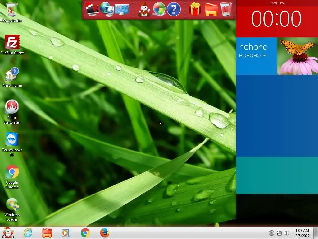Launch Internet Explorer from the taskbar

28,233
